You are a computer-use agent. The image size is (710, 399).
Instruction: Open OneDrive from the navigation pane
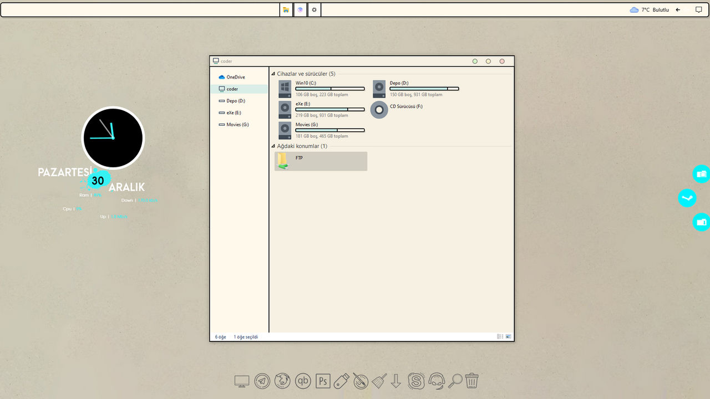point(234,76)
